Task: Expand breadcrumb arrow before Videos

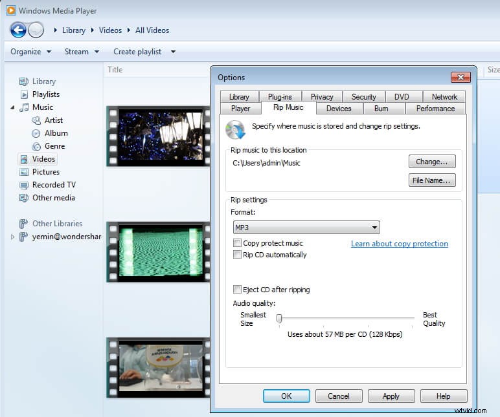Action: tap(93, 30)
